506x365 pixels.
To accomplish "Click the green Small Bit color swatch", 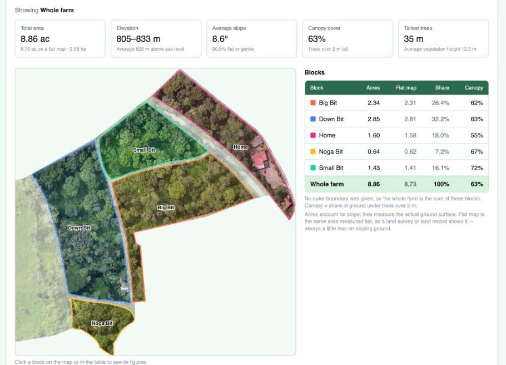I will coord(312,167).
